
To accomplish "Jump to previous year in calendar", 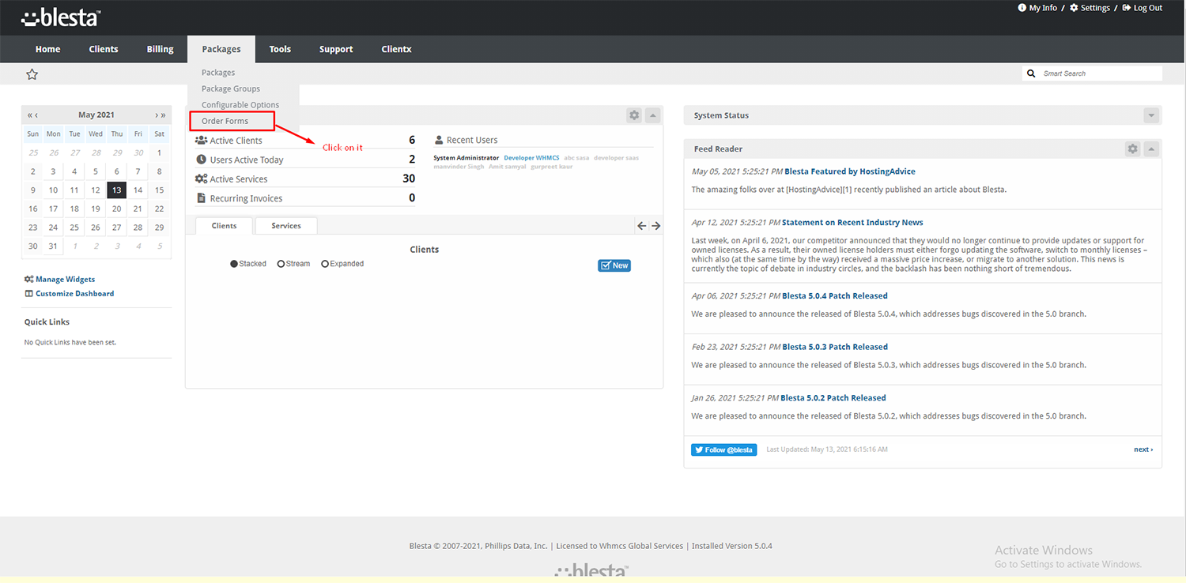I will (29, 115).
